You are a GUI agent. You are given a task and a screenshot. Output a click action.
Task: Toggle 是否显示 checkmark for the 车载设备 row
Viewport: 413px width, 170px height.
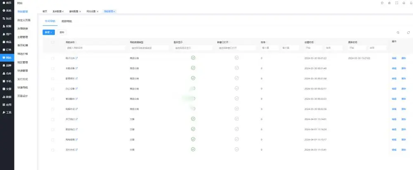coord(193,68)
